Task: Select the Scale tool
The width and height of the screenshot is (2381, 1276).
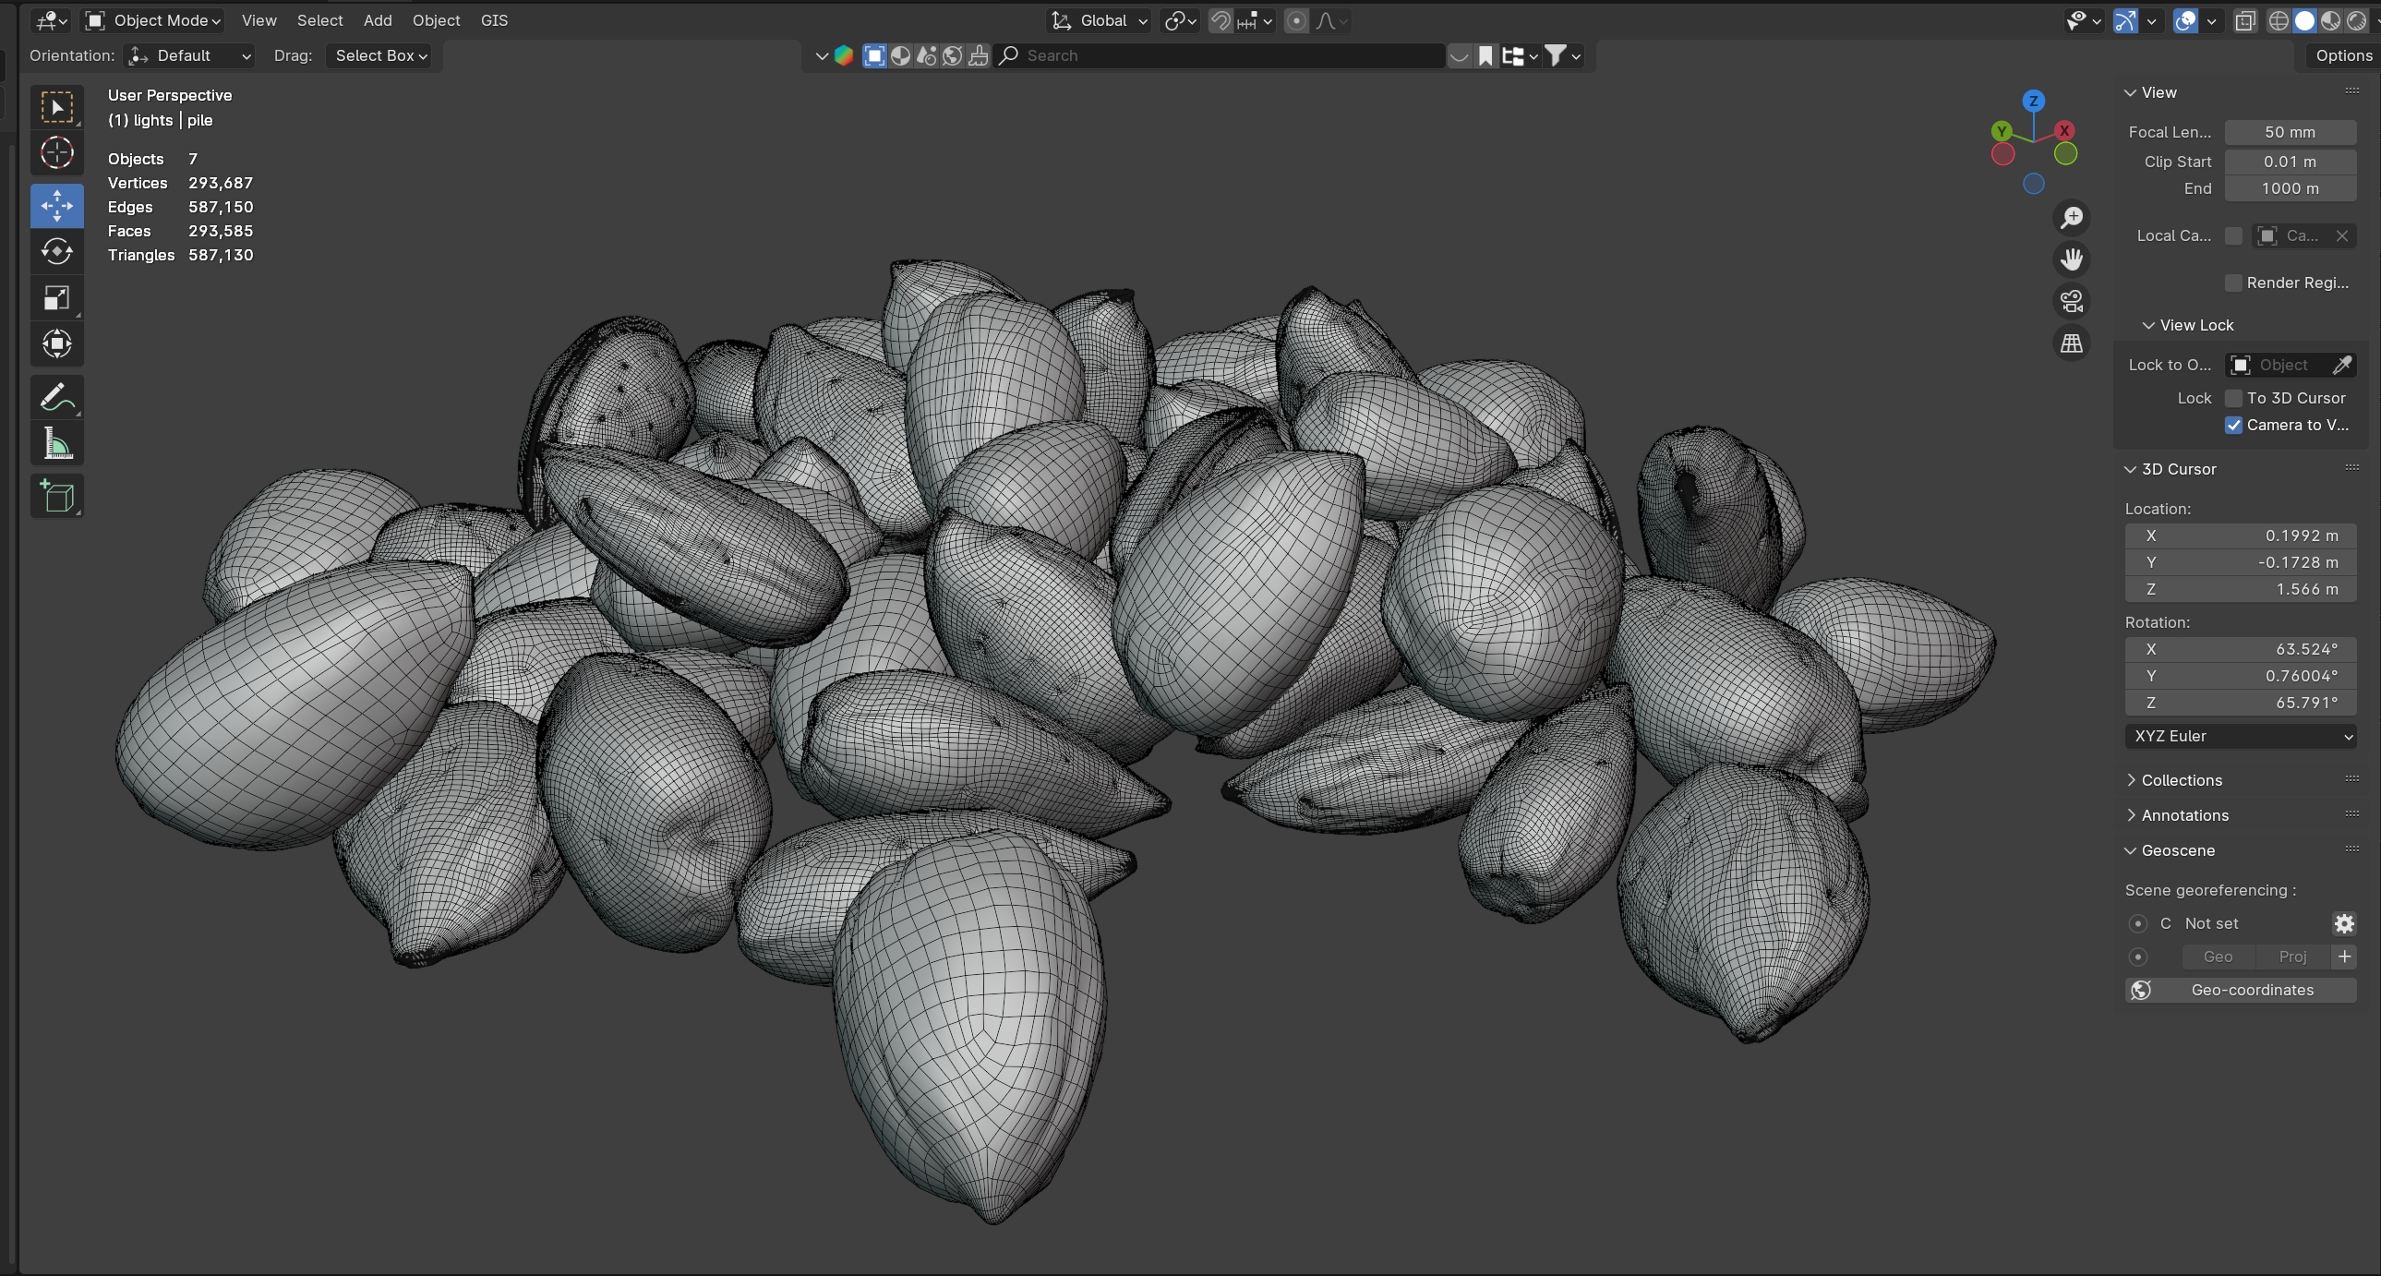Action: click(56, 296)
